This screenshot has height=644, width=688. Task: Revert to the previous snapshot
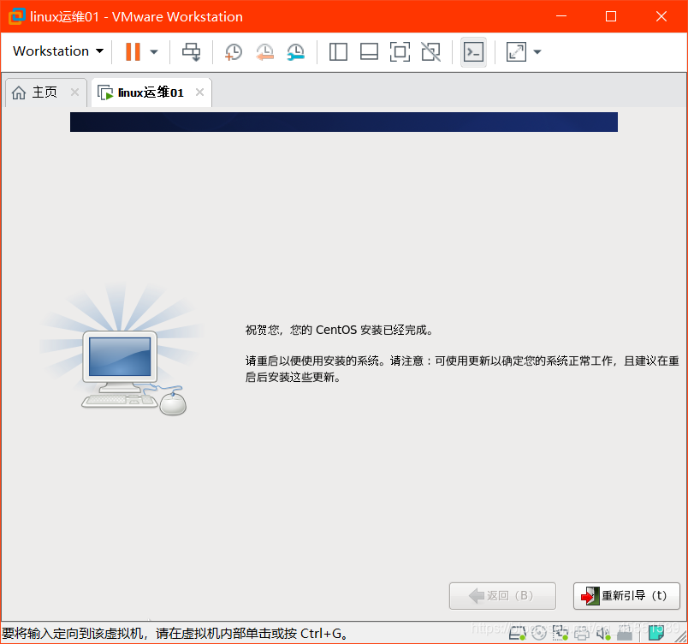pyautogui.click(x=265, y=51)
